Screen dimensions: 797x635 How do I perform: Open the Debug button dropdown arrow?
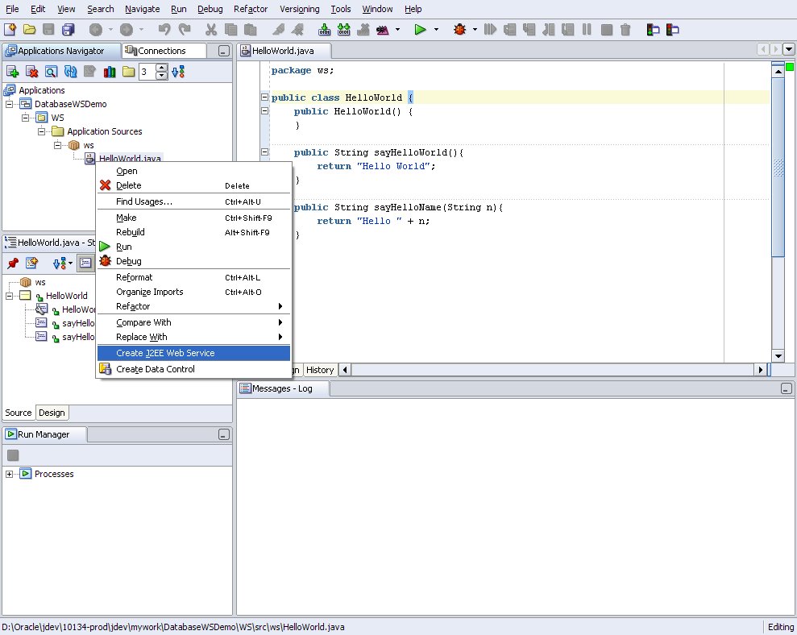(x=475, y=30)
